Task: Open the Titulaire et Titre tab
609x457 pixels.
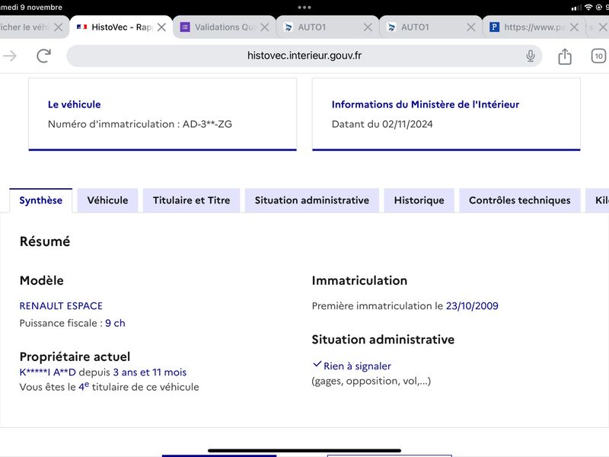Action: click(192, 200)
